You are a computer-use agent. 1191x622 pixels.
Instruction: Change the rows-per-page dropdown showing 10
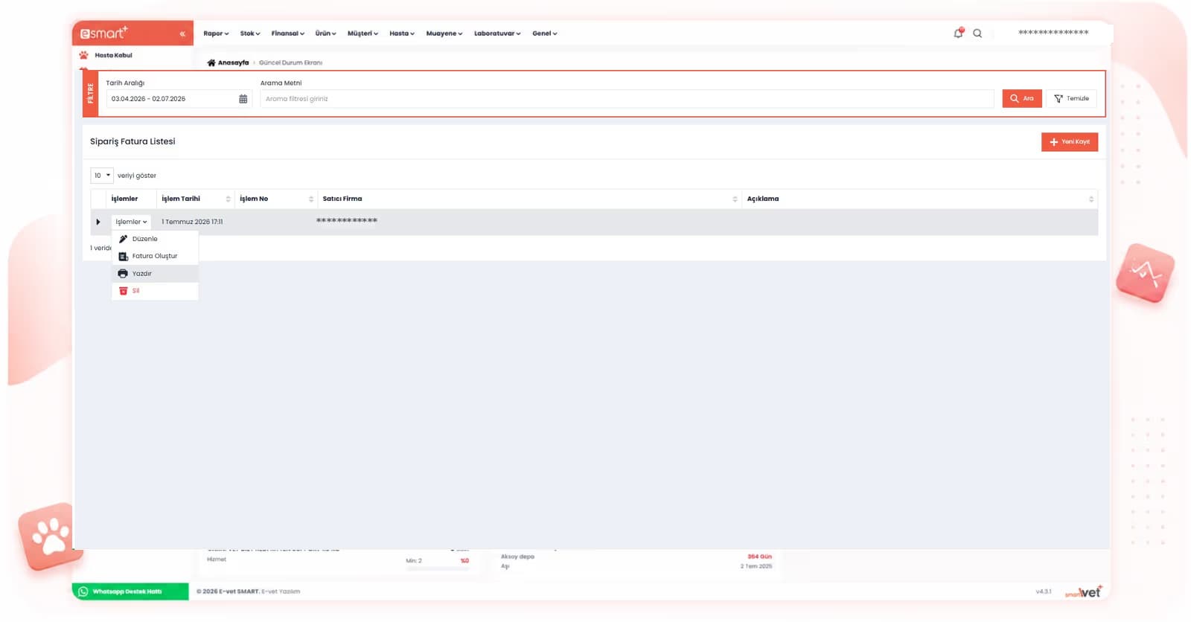coord(102,176)
